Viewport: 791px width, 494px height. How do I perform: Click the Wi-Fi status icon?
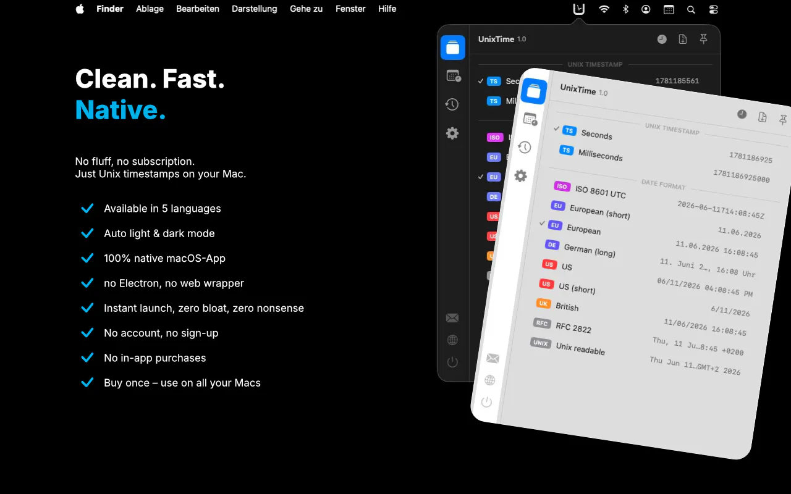(x=604, y=9)
